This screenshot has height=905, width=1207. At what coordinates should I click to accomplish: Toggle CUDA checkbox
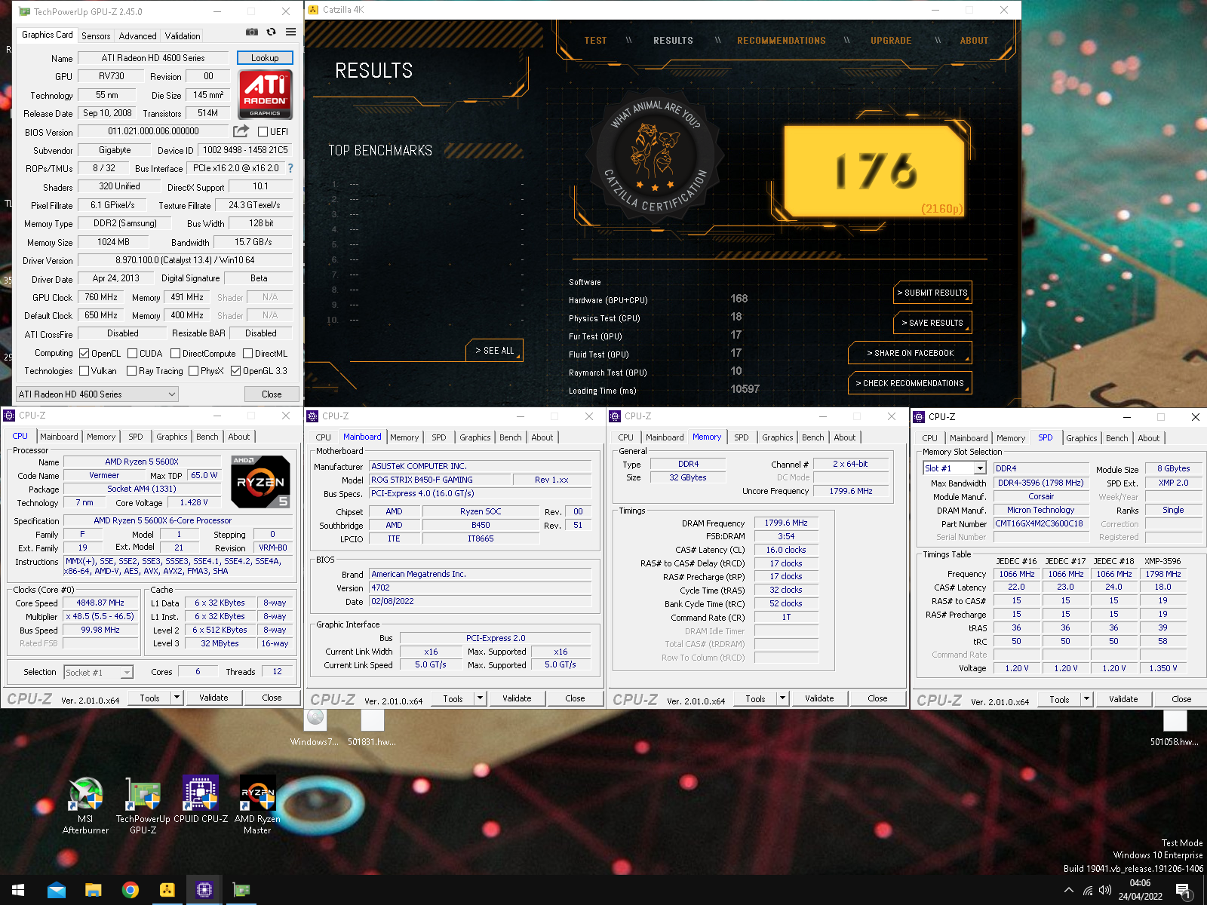pos(133,353)
